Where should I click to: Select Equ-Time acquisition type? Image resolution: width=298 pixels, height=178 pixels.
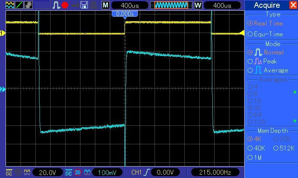265,34
